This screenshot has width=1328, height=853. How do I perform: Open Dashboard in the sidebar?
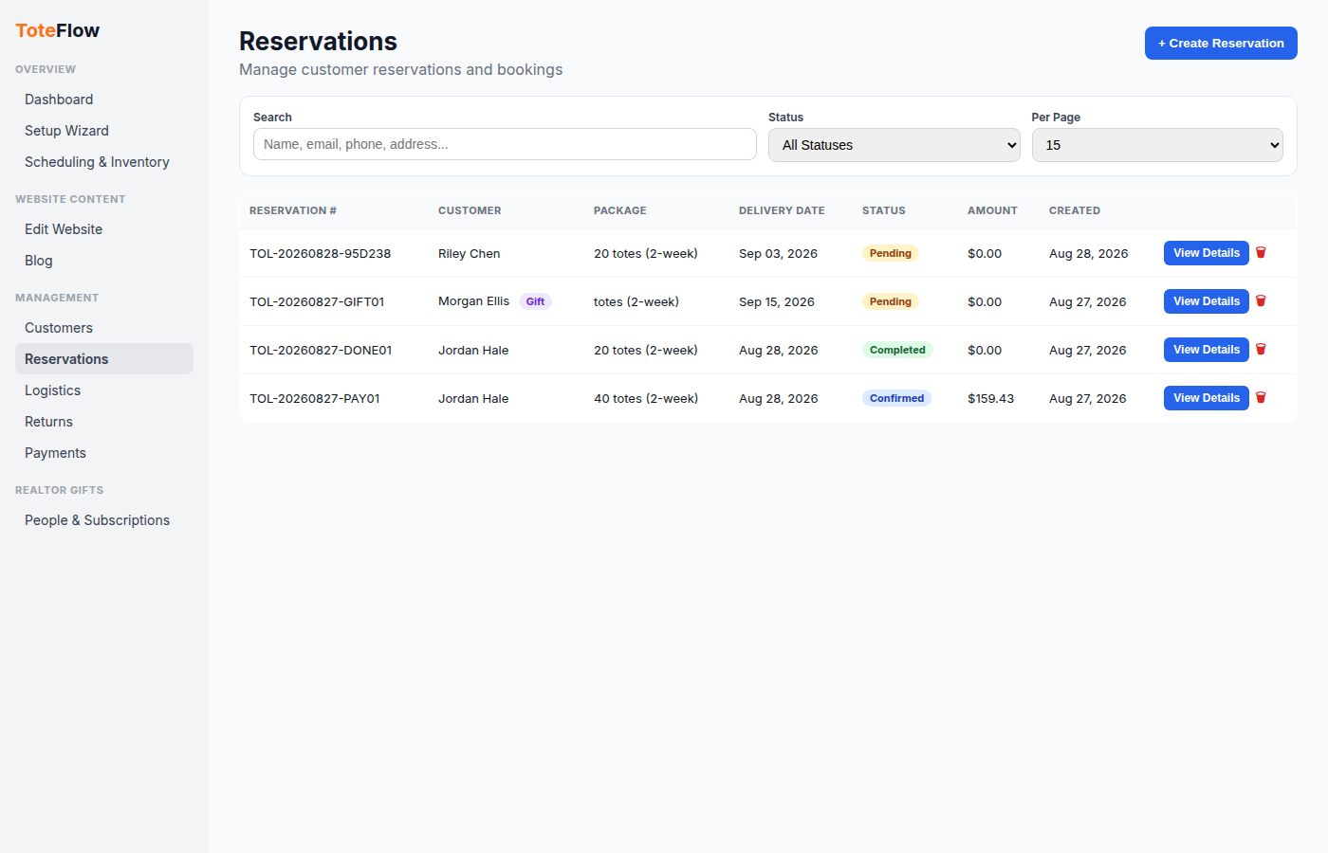[104, 100]
